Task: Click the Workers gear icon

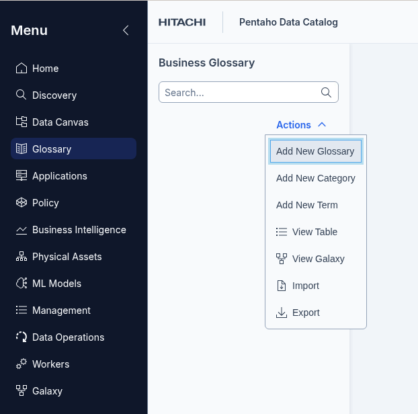Action: [22, 364]
